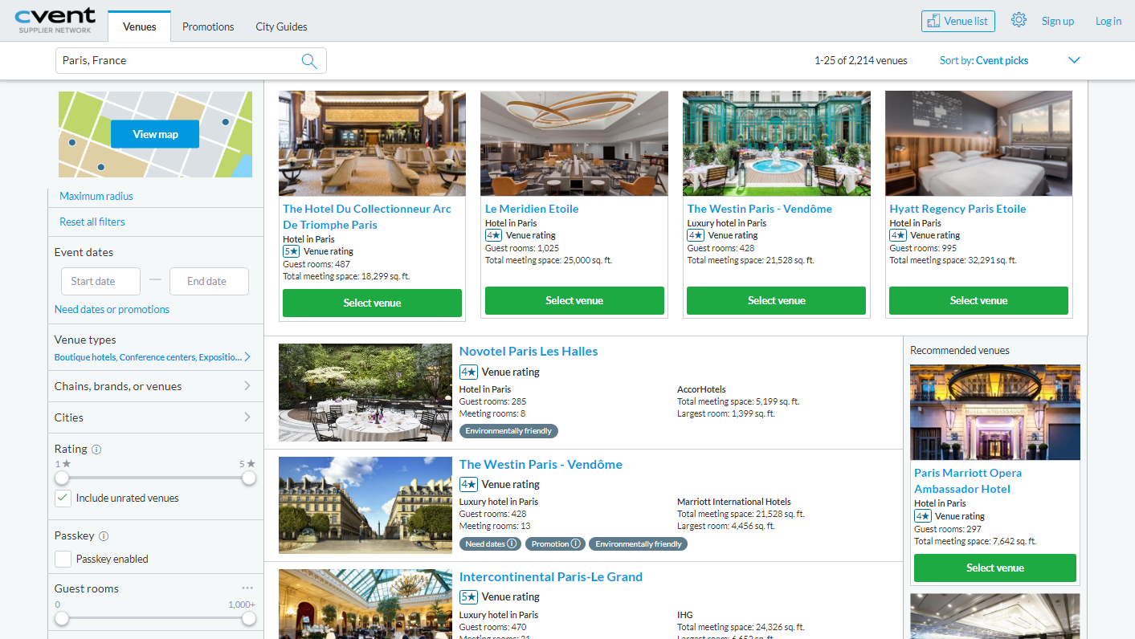Click info icon on Promotion tag
This screenshot has height=639, width=1135.
(575, 544)
